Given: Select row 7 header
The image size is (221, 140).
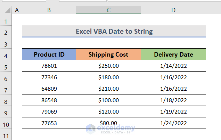Looking at the screenshot, I should [x=6, y=89].
